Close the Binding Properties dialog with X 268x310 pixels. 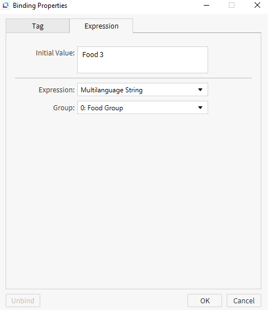tap(257, 6)
